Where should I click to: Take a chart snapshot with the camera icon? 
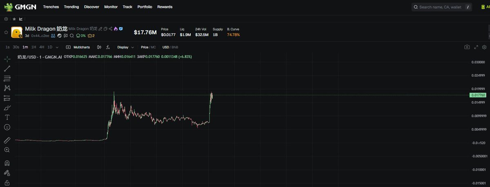coord(467,47)
